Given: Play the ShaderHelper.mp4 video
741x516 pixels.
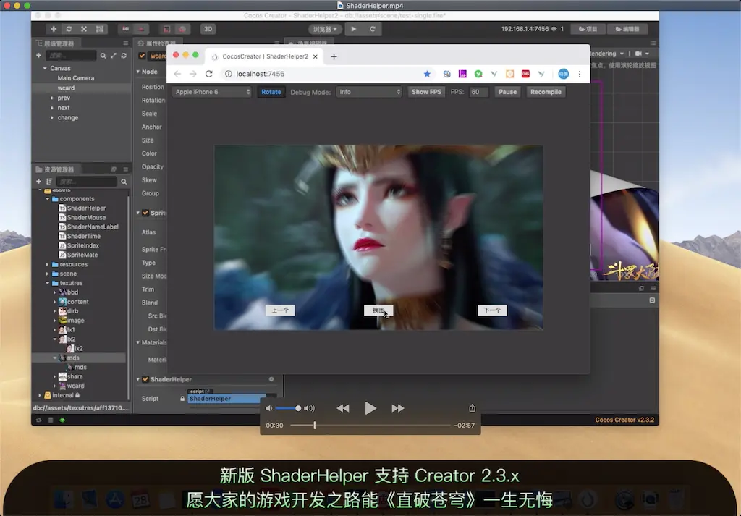Looking at the screenshot, I should [370, 408].
